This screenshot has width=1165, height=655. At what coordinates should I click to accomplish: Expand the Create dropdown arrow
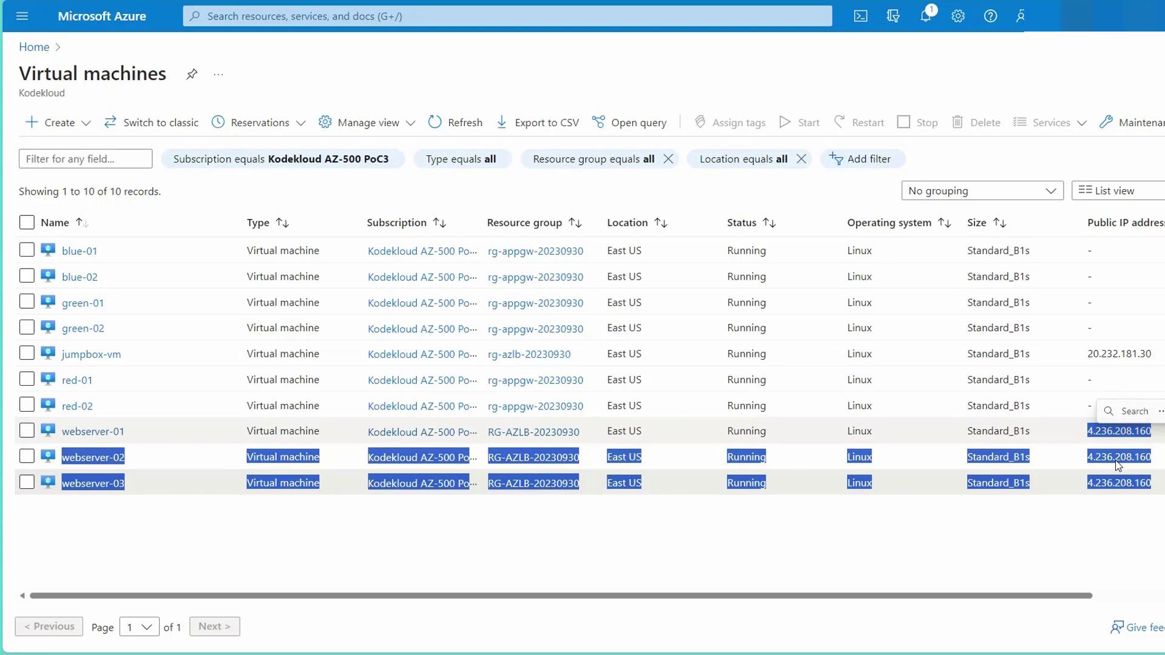click(x=86, y=123)
